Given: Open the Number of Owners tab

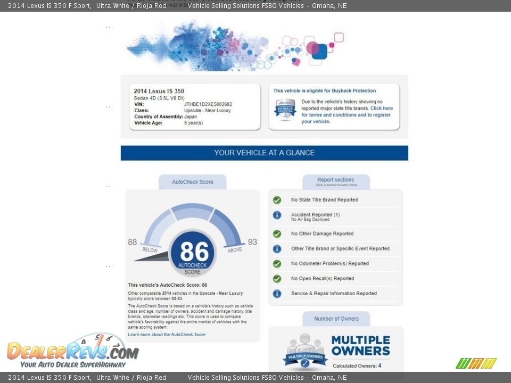Looking at the screenshot, I should click(336, 319).
